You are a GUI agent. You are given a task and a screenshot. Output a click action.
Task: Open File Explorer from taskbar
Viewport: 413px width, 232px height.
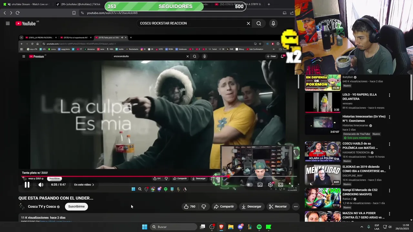pos(231,227)
